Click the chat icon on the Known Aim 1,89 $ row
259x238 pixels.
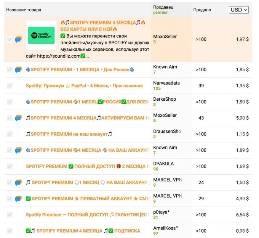tap(18, 150)
